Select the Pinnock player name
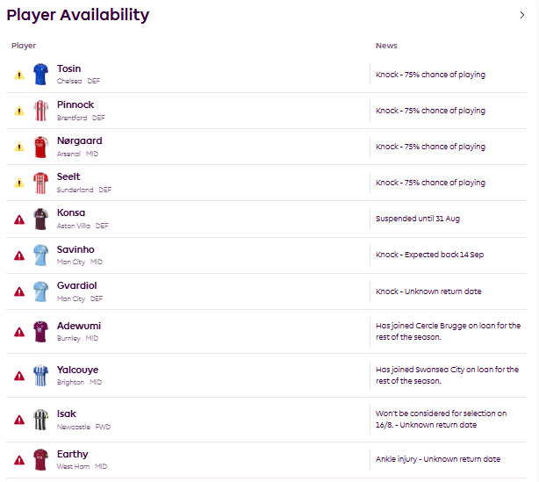Image resolution: width=539 pixels, height=482 pixels. coord(75,104)
